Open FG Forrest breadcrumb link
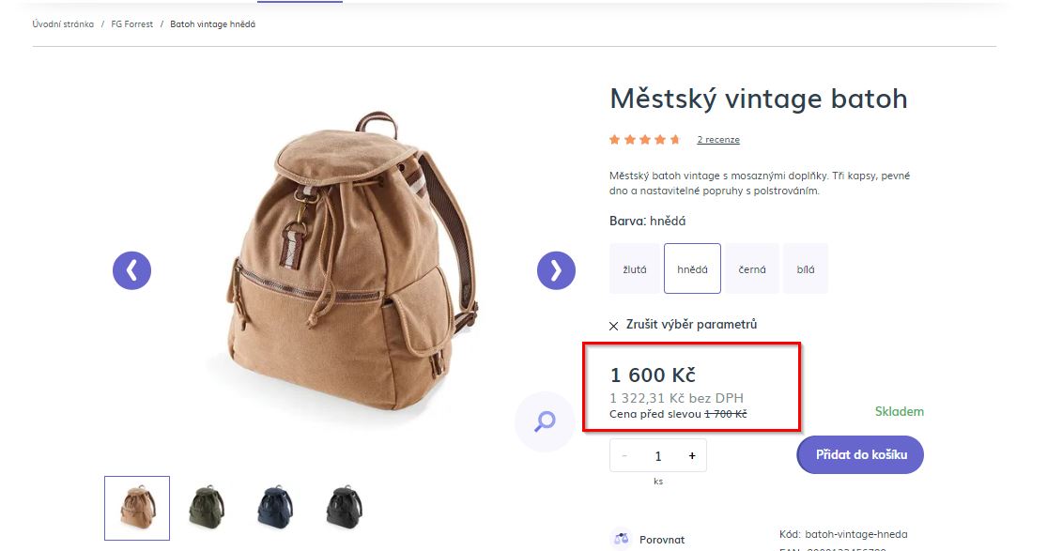 tap(132, 24)
